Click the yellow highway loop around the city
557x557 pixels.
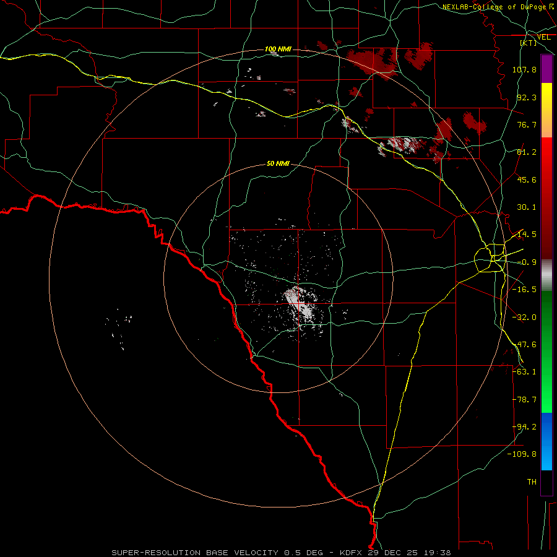[x=490, y=258]
